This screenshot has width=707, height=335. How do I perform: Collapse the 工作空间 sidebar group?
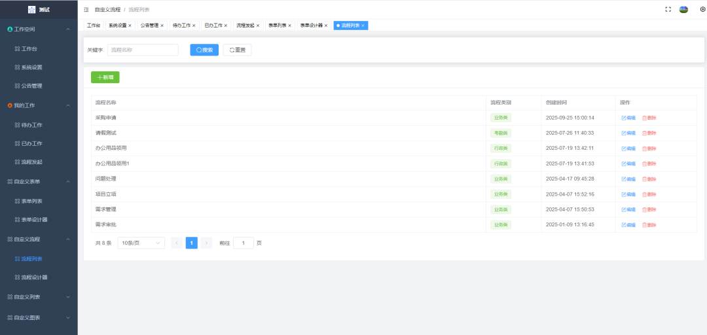(x=68, y=29)
